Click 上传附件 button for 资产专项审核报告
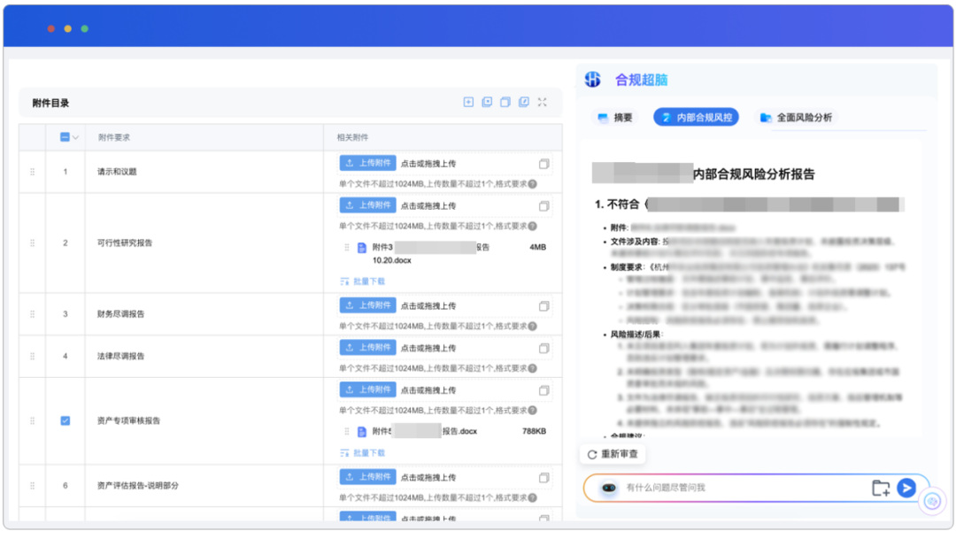Image resolution: width=956 pixels, height=539 pixels. click(x=367, y=389)
